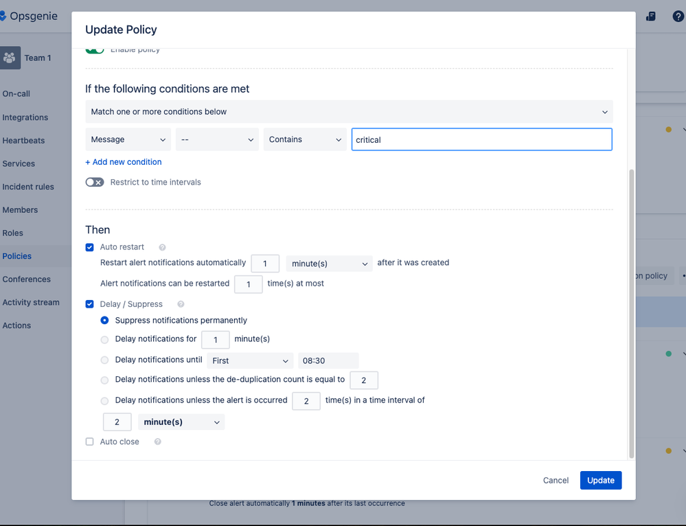Open time interval minute(s) dropdown

coord(181,422)
